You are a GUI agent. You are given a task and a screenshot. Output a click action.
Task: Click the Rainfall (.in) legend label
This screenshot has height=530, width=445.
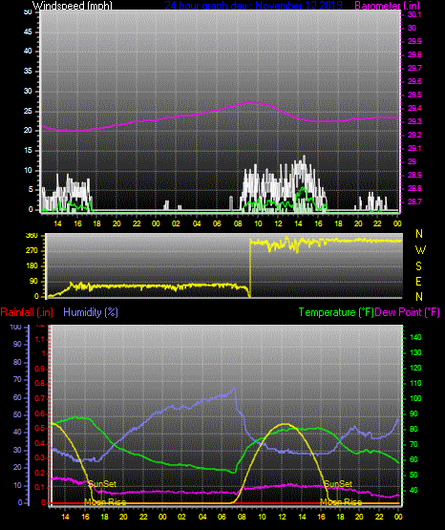coord(27,312)
